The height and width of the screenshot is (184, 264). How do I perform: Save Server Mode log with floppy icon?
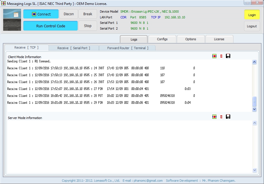click(228, 117)
